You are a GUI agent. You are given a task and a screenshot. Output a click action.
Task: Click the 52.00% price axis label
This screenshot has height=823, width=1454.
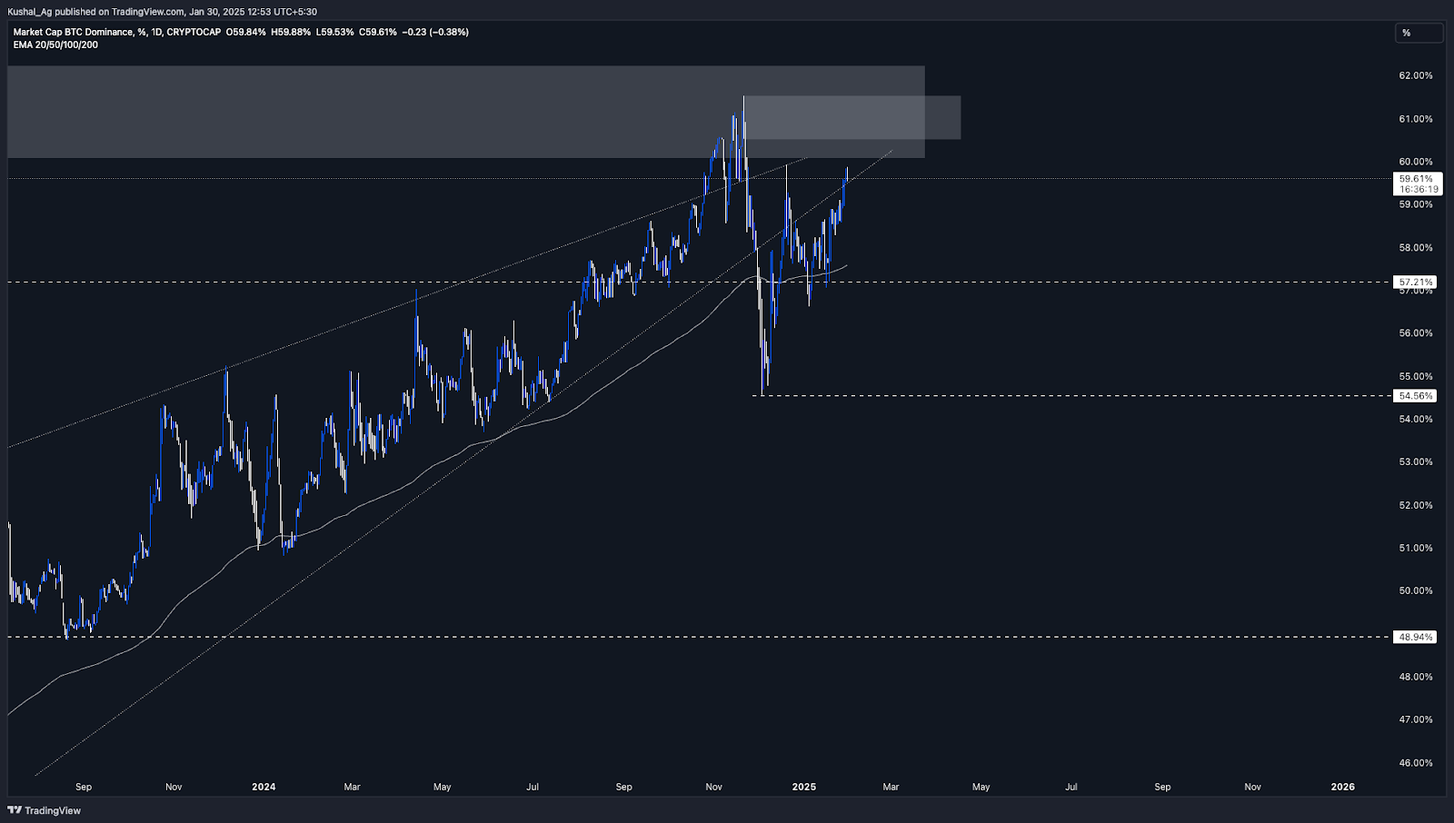click(1416, 505)
